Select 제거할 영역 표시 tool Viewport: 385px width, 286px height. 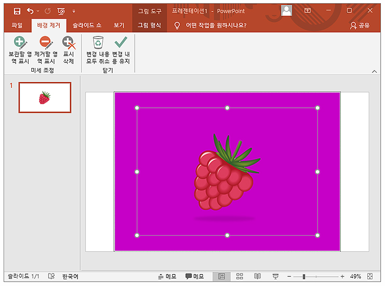tap(46, 50)
